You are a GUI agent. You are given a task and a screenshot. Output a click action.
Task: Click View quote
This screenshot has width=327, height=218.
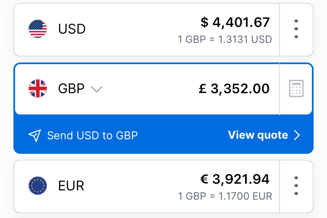click(258, 135)
